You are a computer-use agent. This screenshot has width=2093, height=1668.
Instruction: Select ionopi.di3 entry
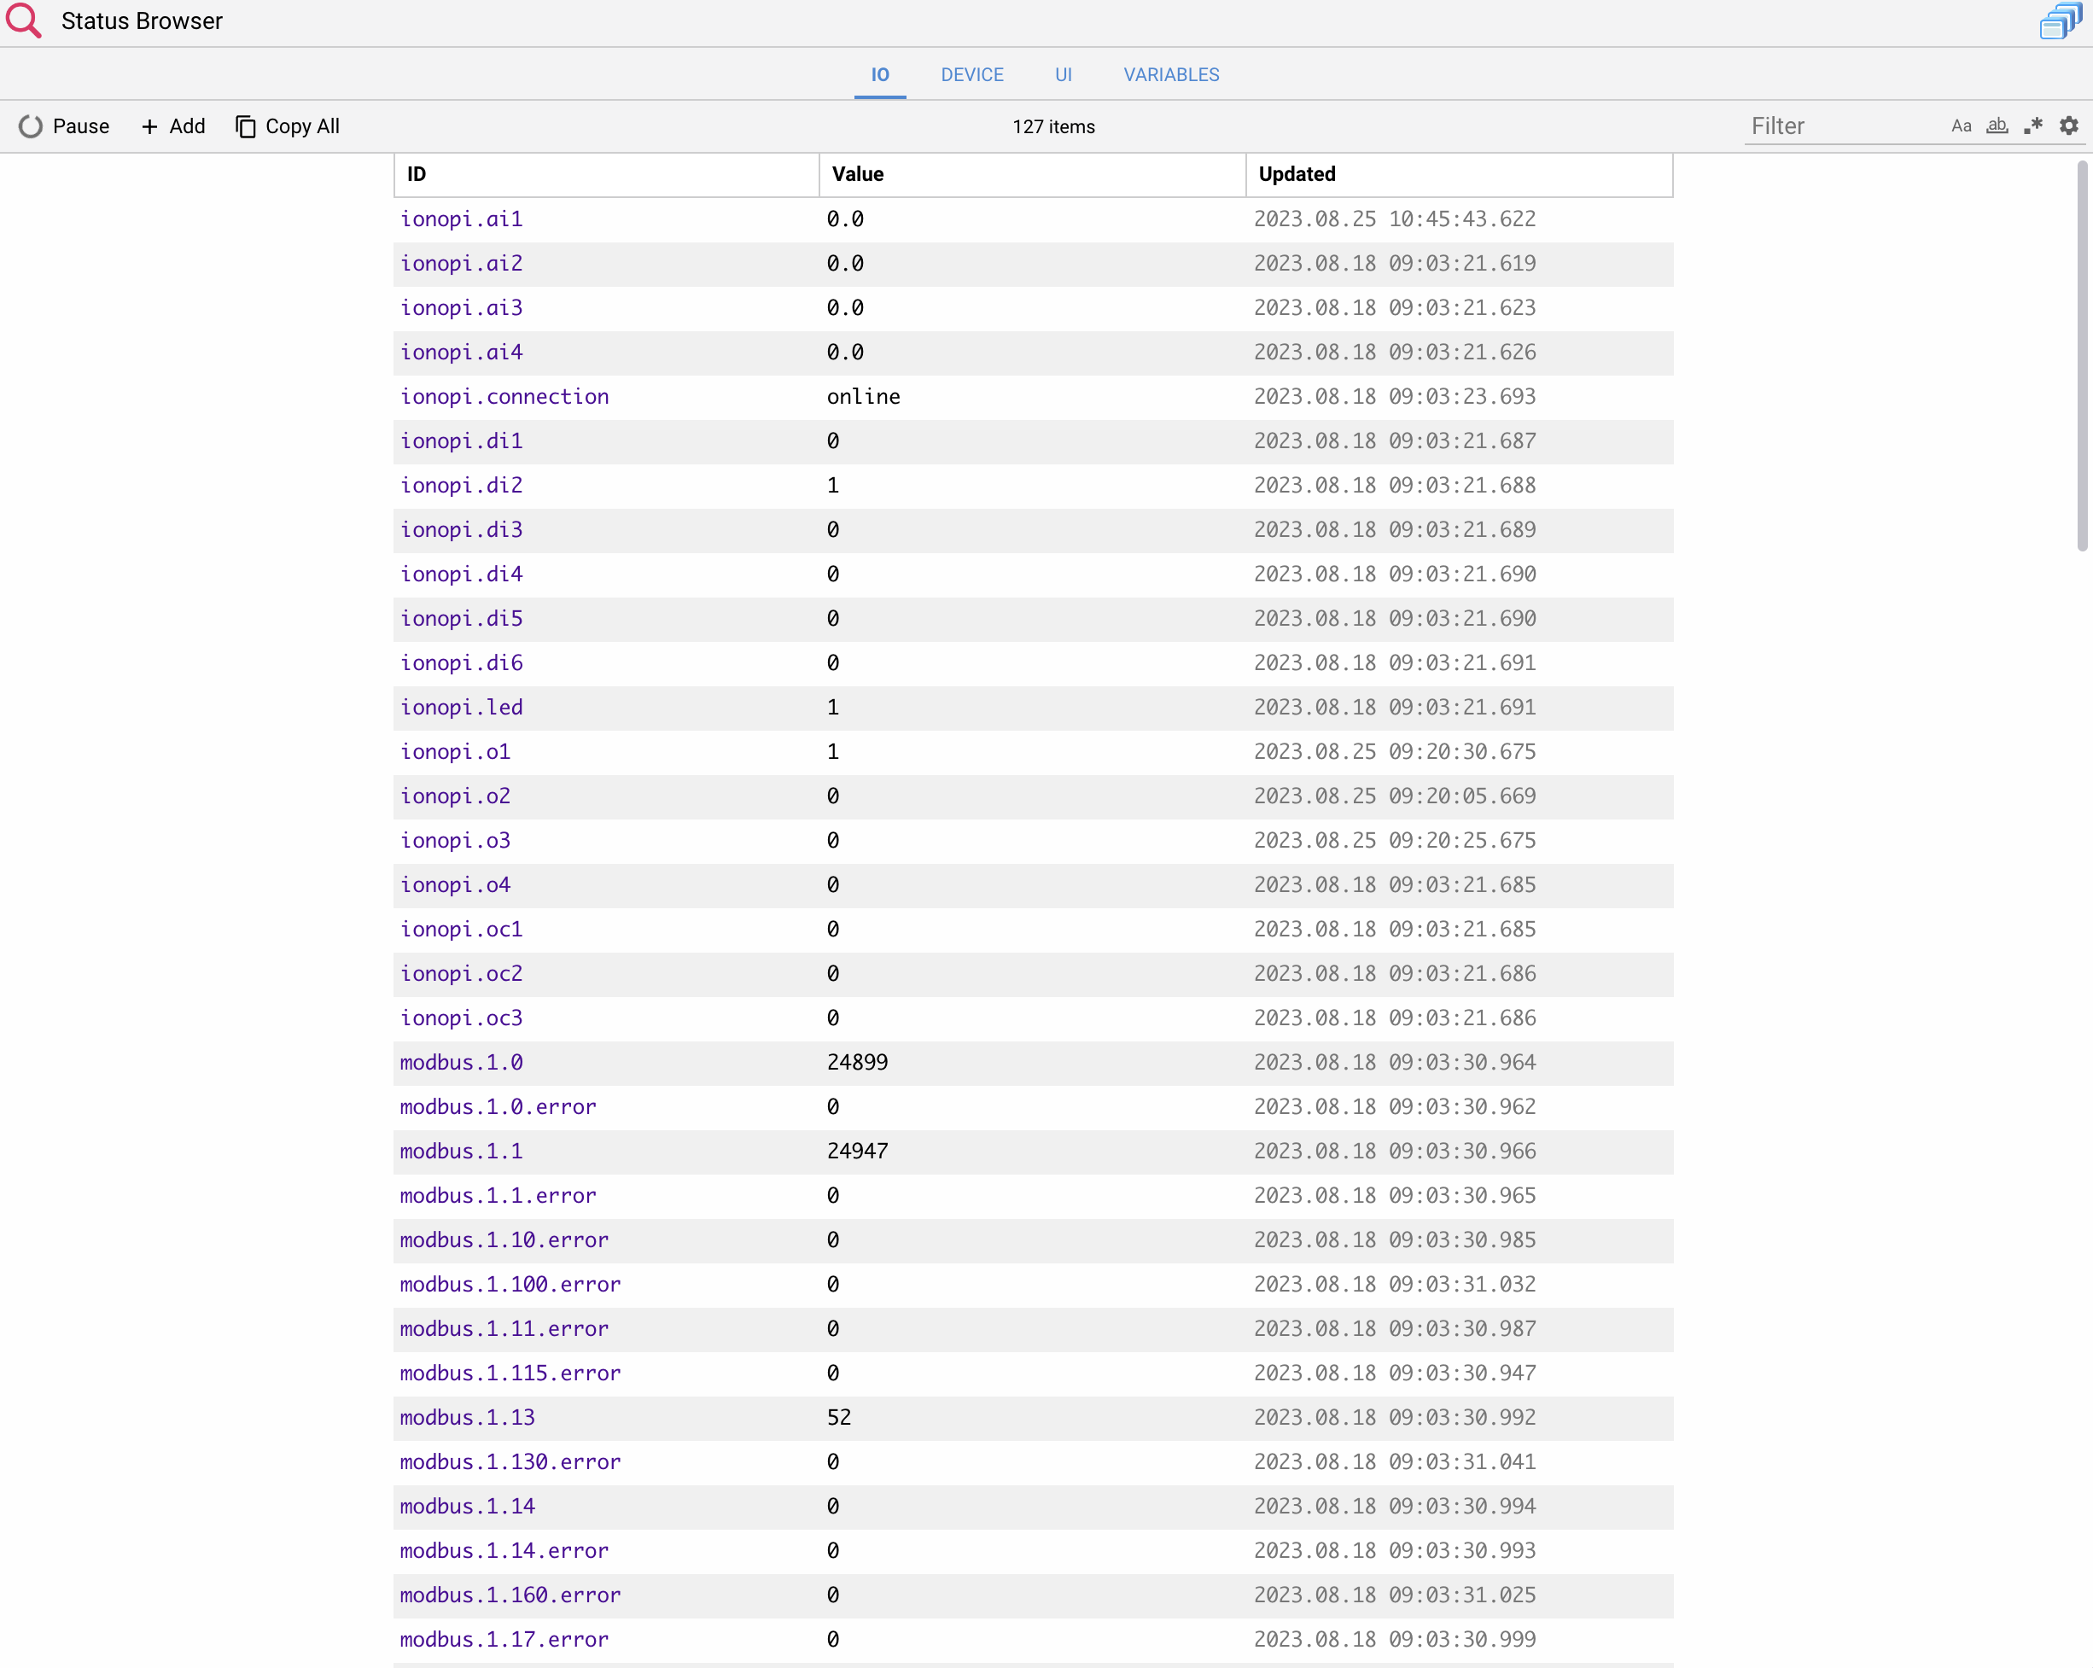pyautogui.click(x=461, y=530)
